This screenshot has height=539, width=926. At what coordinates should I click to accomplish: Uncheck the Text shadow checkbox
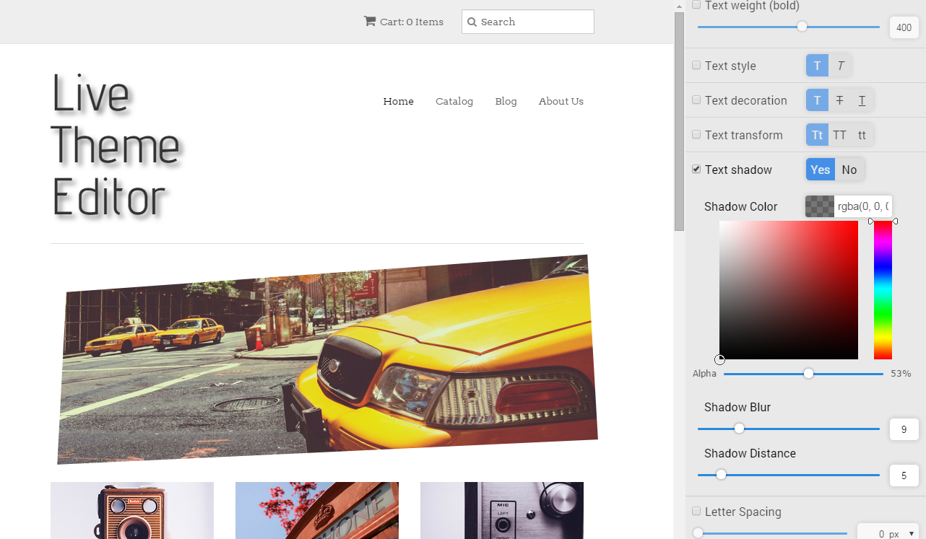[696, 169]
